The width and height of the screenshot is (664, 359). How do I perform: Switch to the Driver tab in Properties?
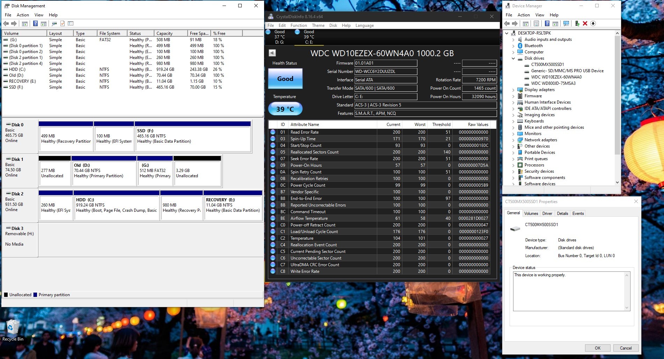click(x=547, y=214)
